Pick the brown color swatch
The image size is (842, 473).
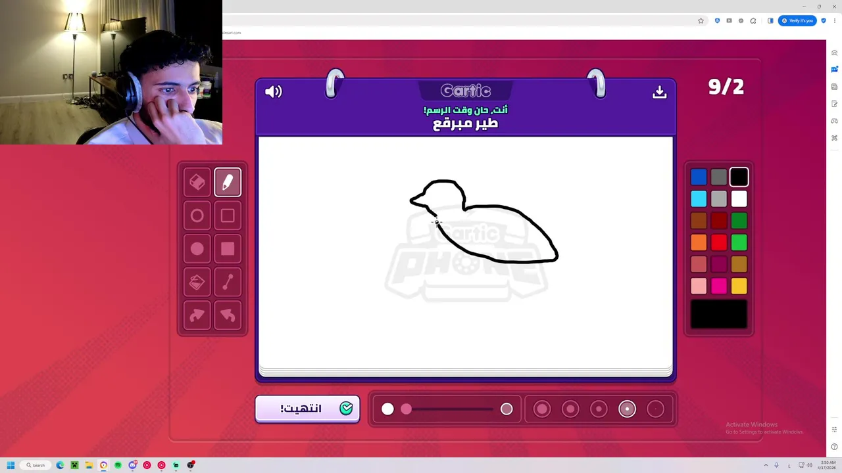[x=699, y=221]
